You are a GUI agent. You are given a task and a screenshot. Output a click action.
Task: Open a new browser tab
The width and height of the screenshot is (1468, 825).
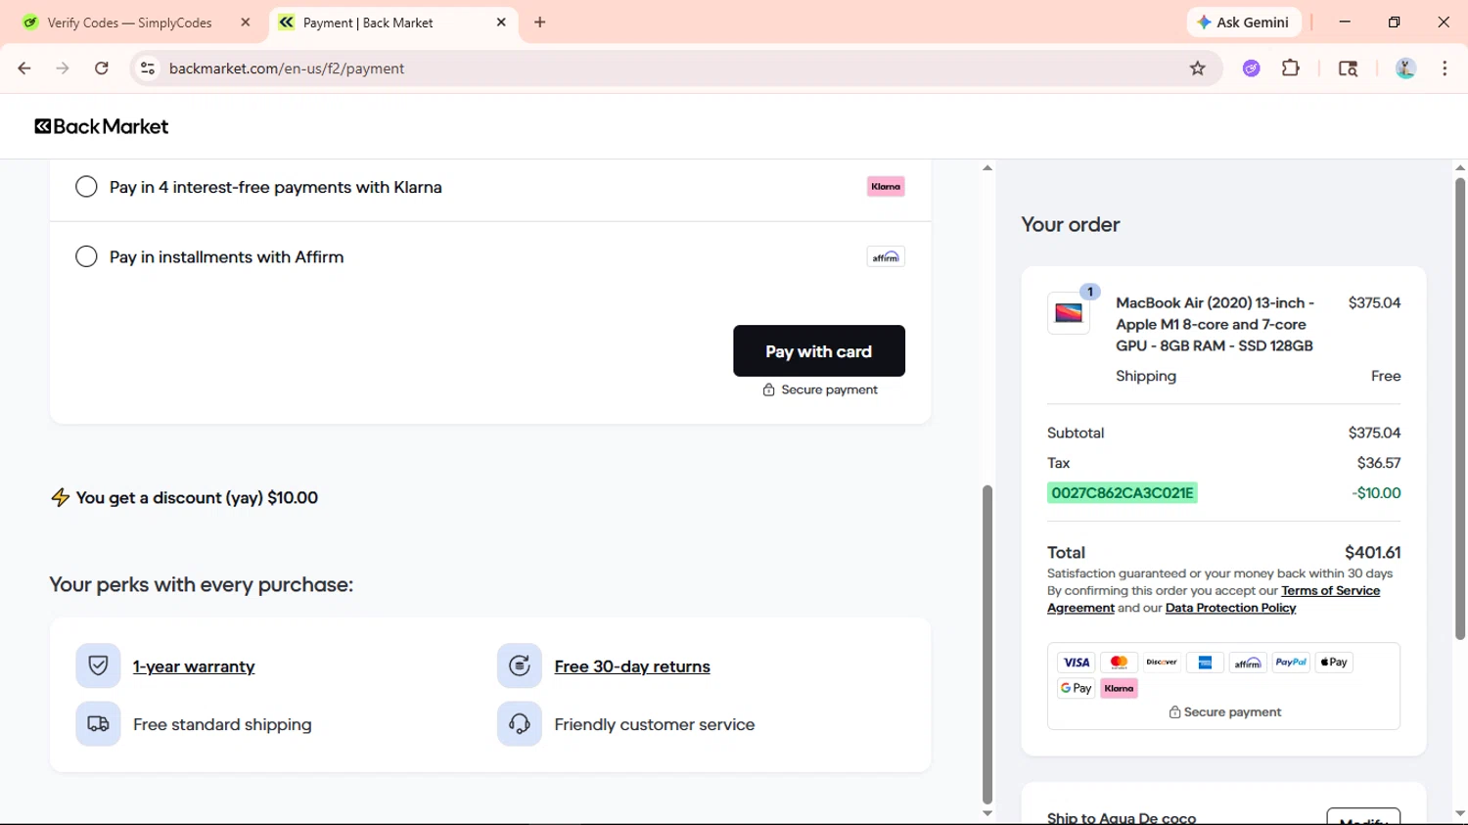click(x=540, y=23)
